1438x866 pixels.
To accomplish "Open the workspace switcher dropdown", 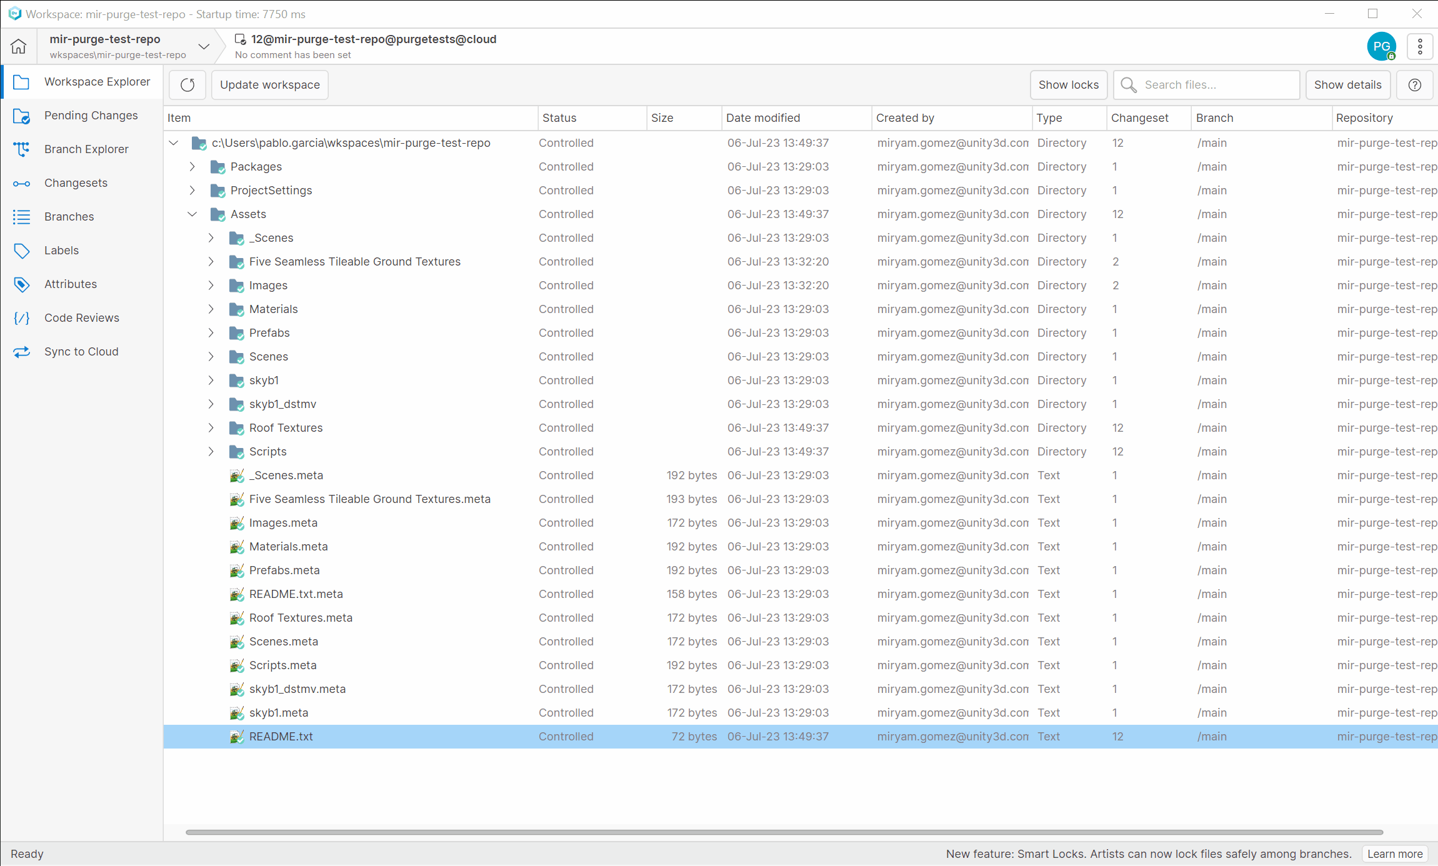I will click(x=203, y=46).
